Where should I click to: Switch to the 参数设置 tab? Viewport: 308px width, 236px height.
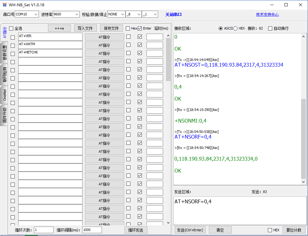4,52
